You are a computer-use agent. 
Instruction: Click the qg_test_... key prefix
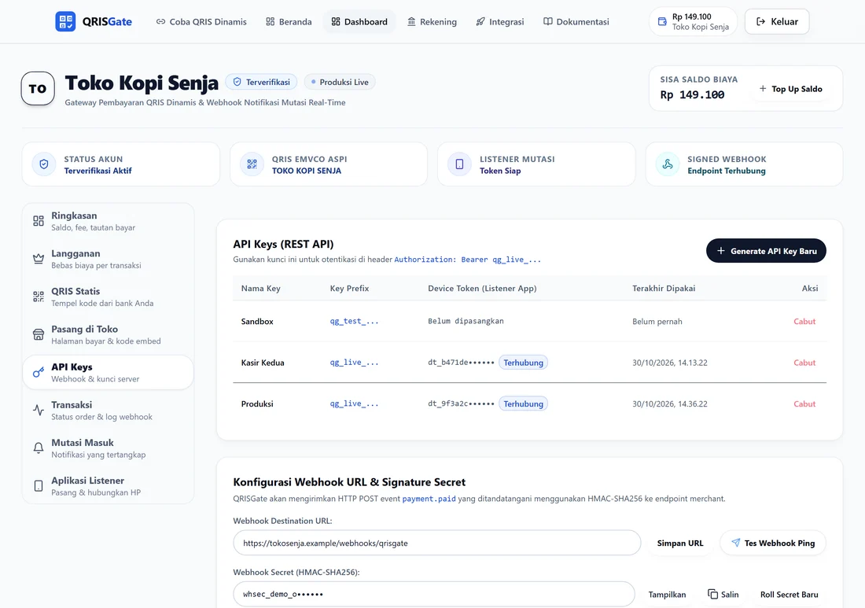click(354, 321)
